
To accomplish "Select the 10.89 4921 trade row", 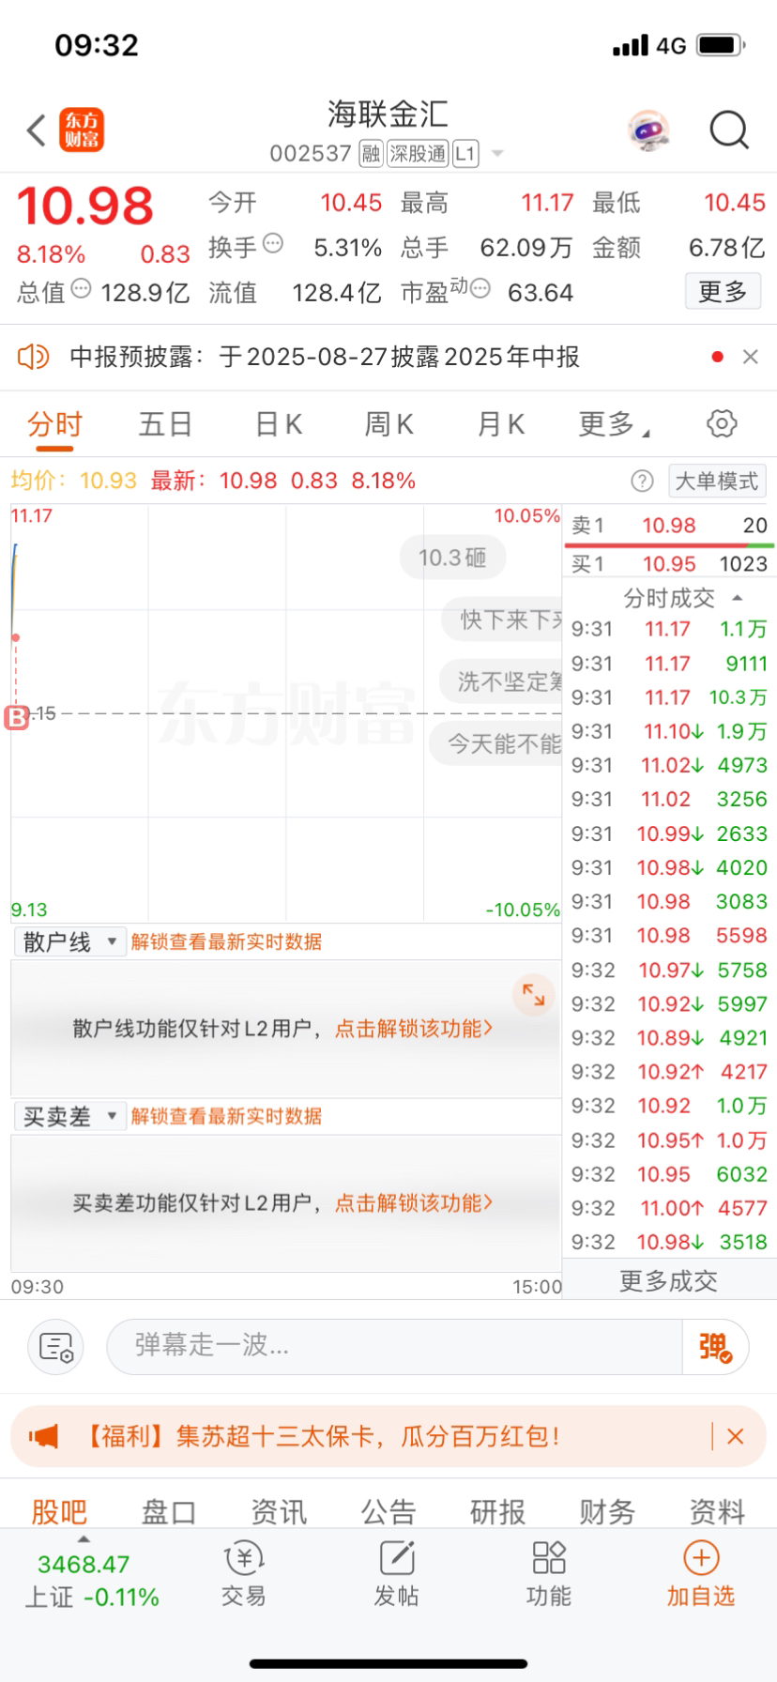I will click(669, 1038).
